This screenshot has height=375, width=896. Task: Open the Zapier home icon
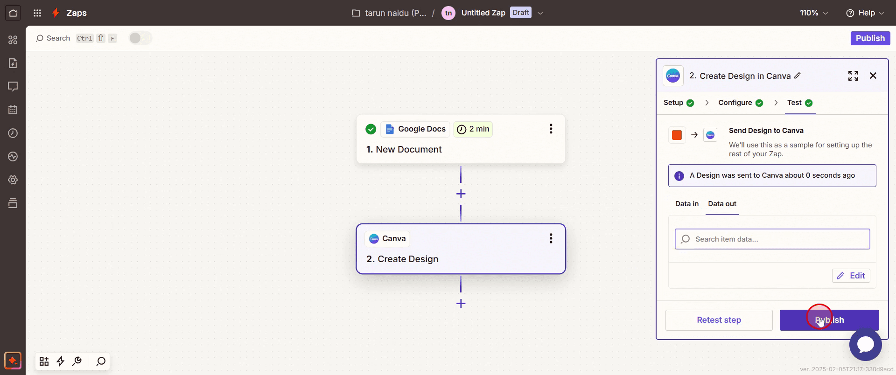(x=13, y=13)
